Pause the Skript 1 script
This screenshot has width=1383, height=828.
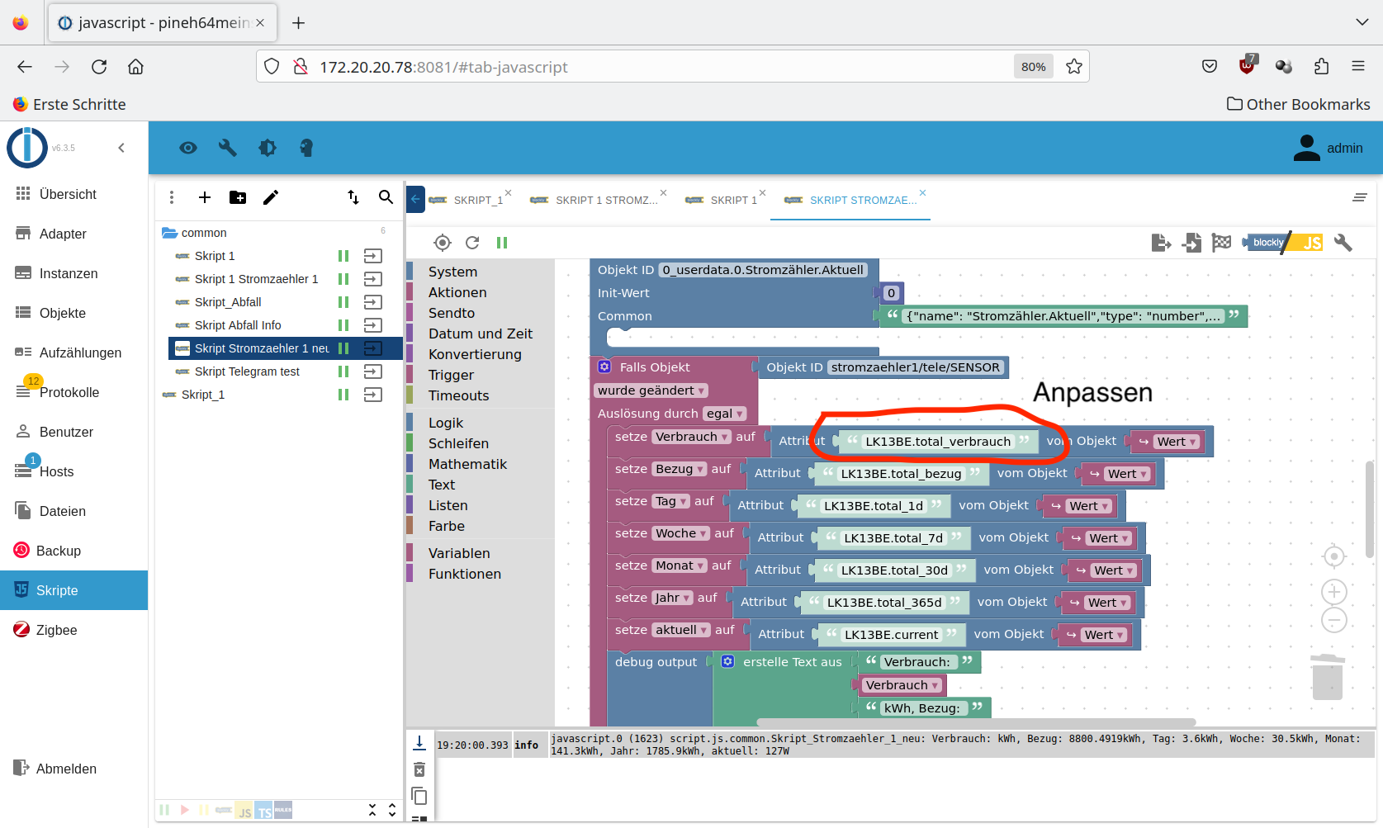pos(343,256)
